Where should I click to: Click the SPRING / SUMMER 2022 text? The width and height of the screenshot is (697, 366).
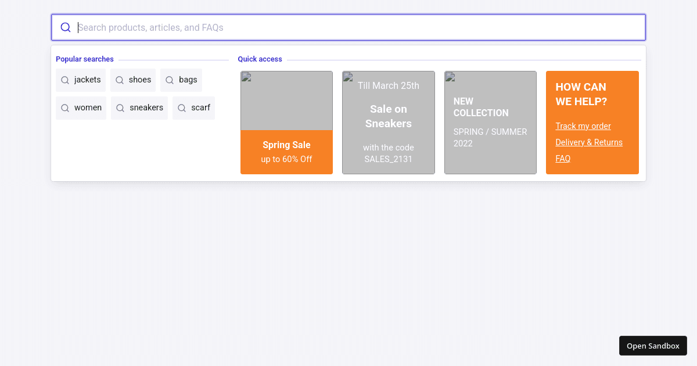click(490, 138)
